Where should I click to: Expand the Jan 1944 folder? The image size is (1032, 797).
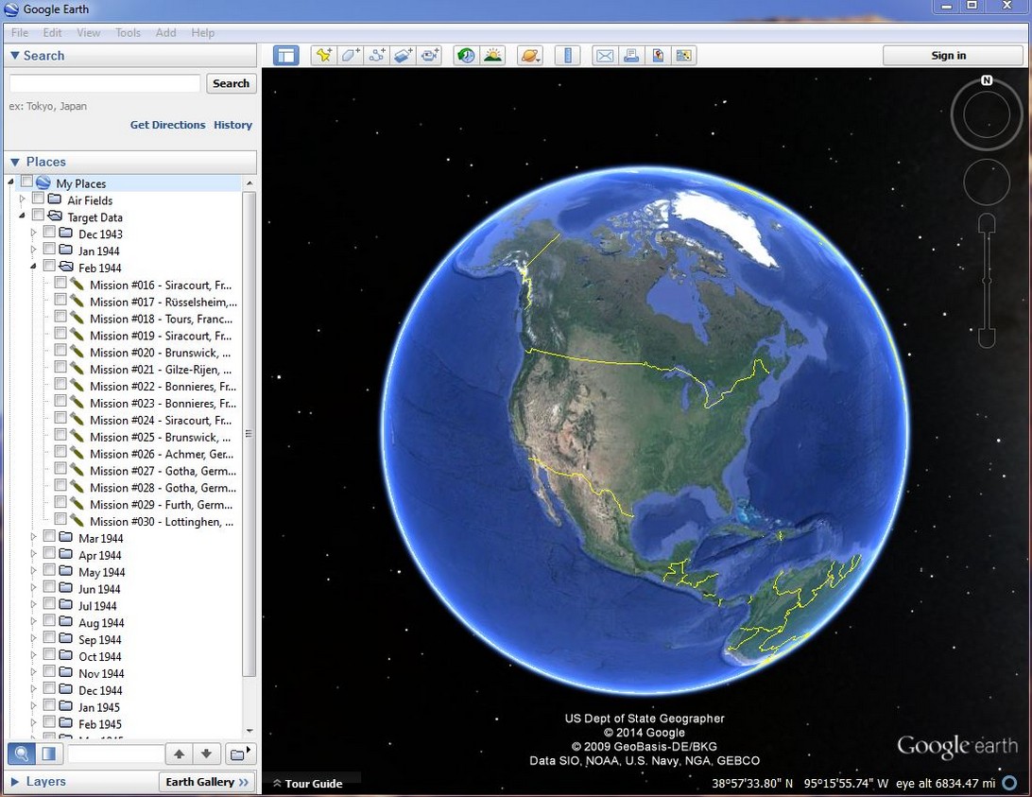(x=34, y=250)
